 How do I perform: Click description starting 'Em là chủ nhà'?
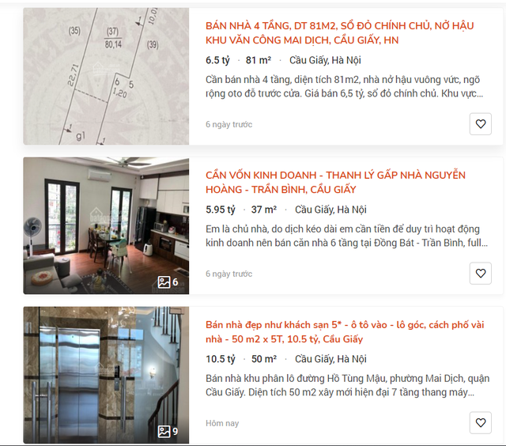pyautogui.click(x=346, y=236)
